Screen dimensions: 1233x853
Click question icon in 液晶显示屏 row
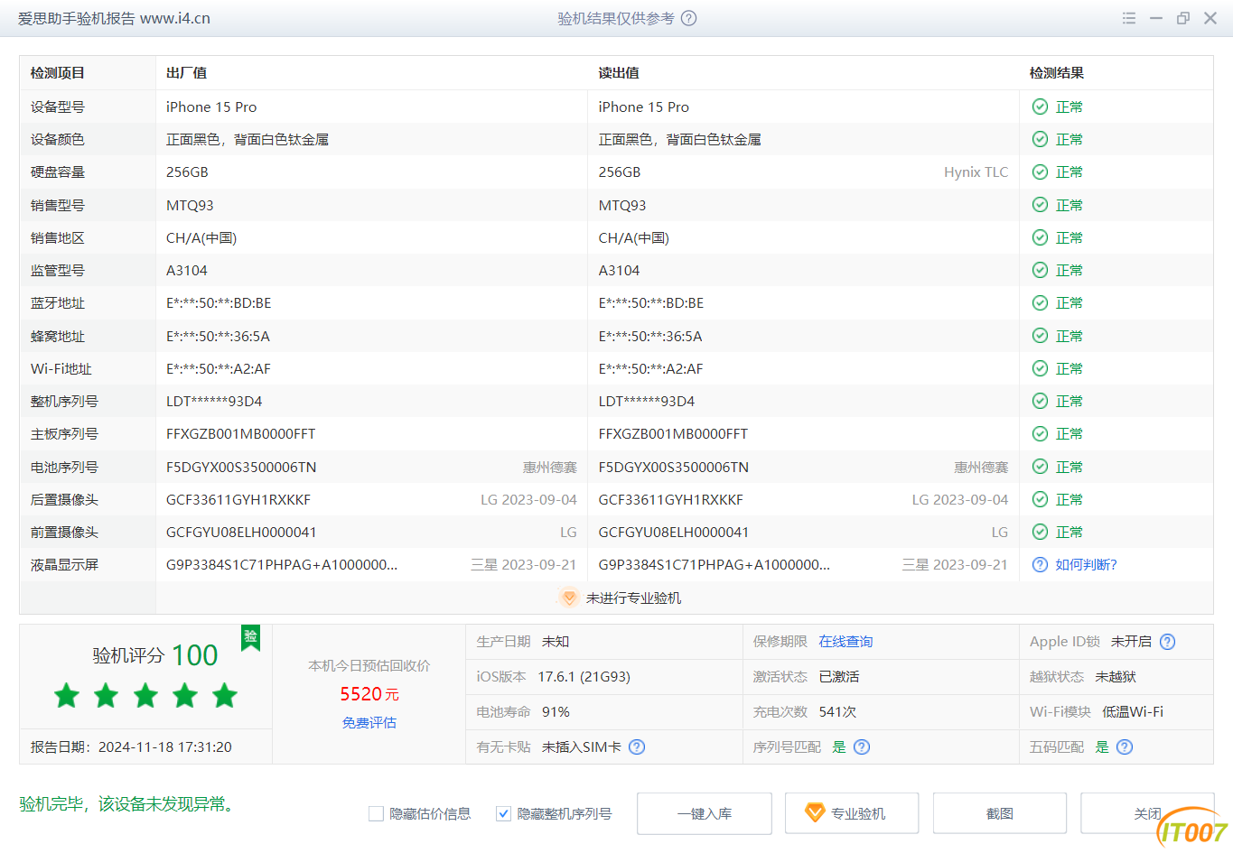point(1040,564)
